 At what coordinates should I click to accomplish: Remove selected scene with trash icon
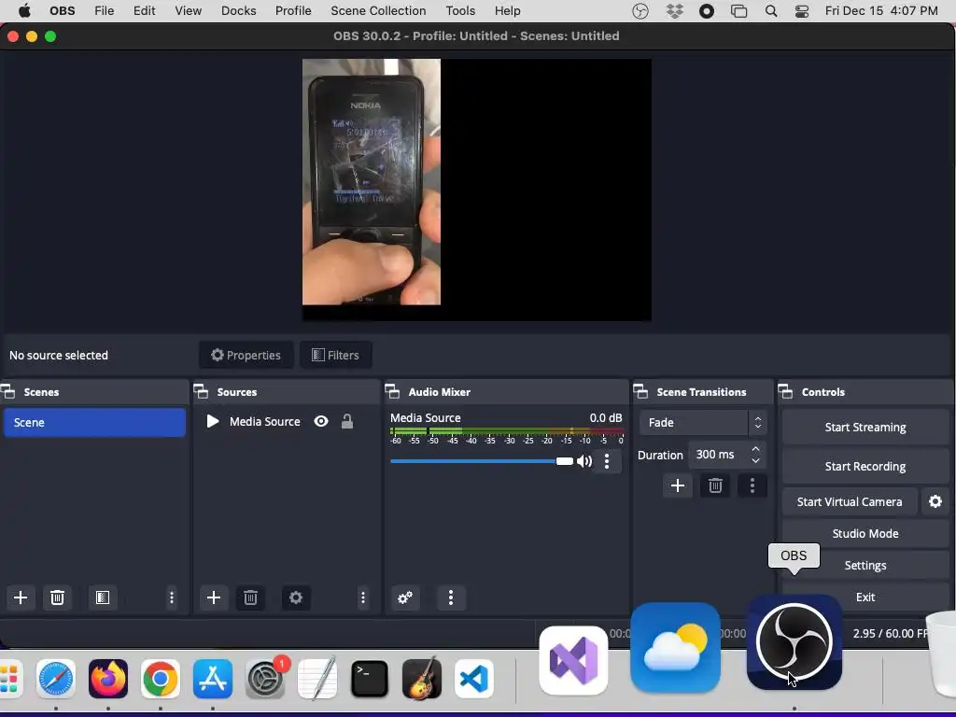point(57,597)
